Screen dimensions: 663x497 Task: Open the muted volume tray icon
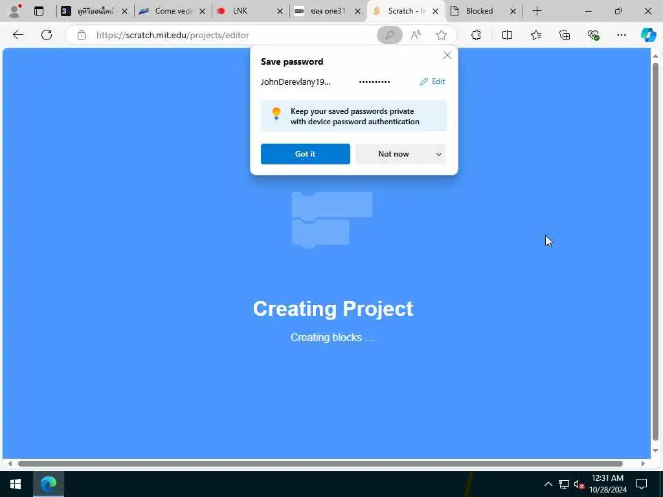[579, 484]
